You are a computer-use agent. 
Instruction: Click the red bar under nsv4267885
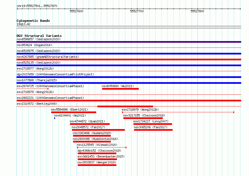point(129,60)
